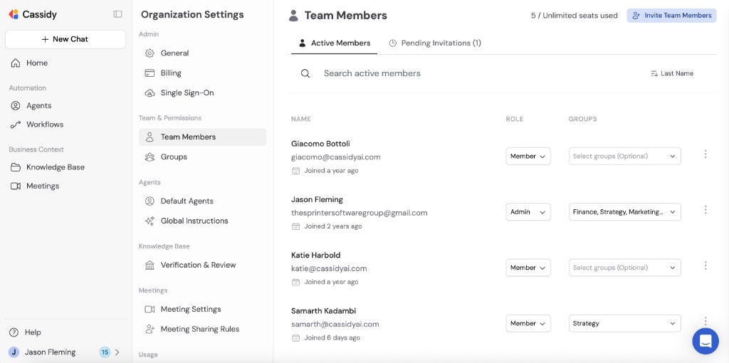The height and width of the screenshot is (363, 729).
Task: Click the Knowledge Base folder icon
Action: [16, 167]
